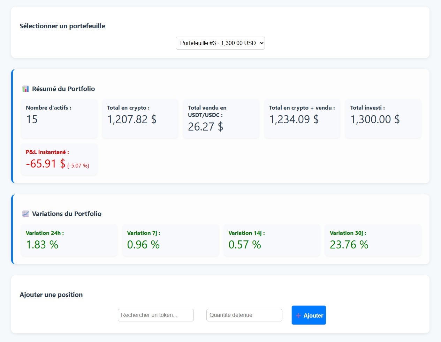This screenshot has height=342, width=441.
Task: Click the blue Ajouter button
Action: pyautogui.click(x=309, y=315)
